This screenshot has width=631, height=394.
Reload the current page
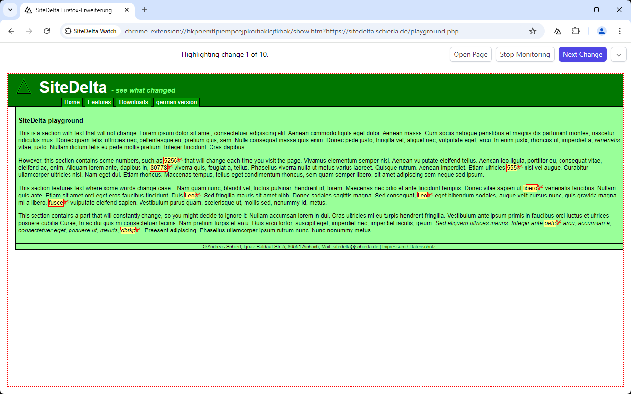47,31
